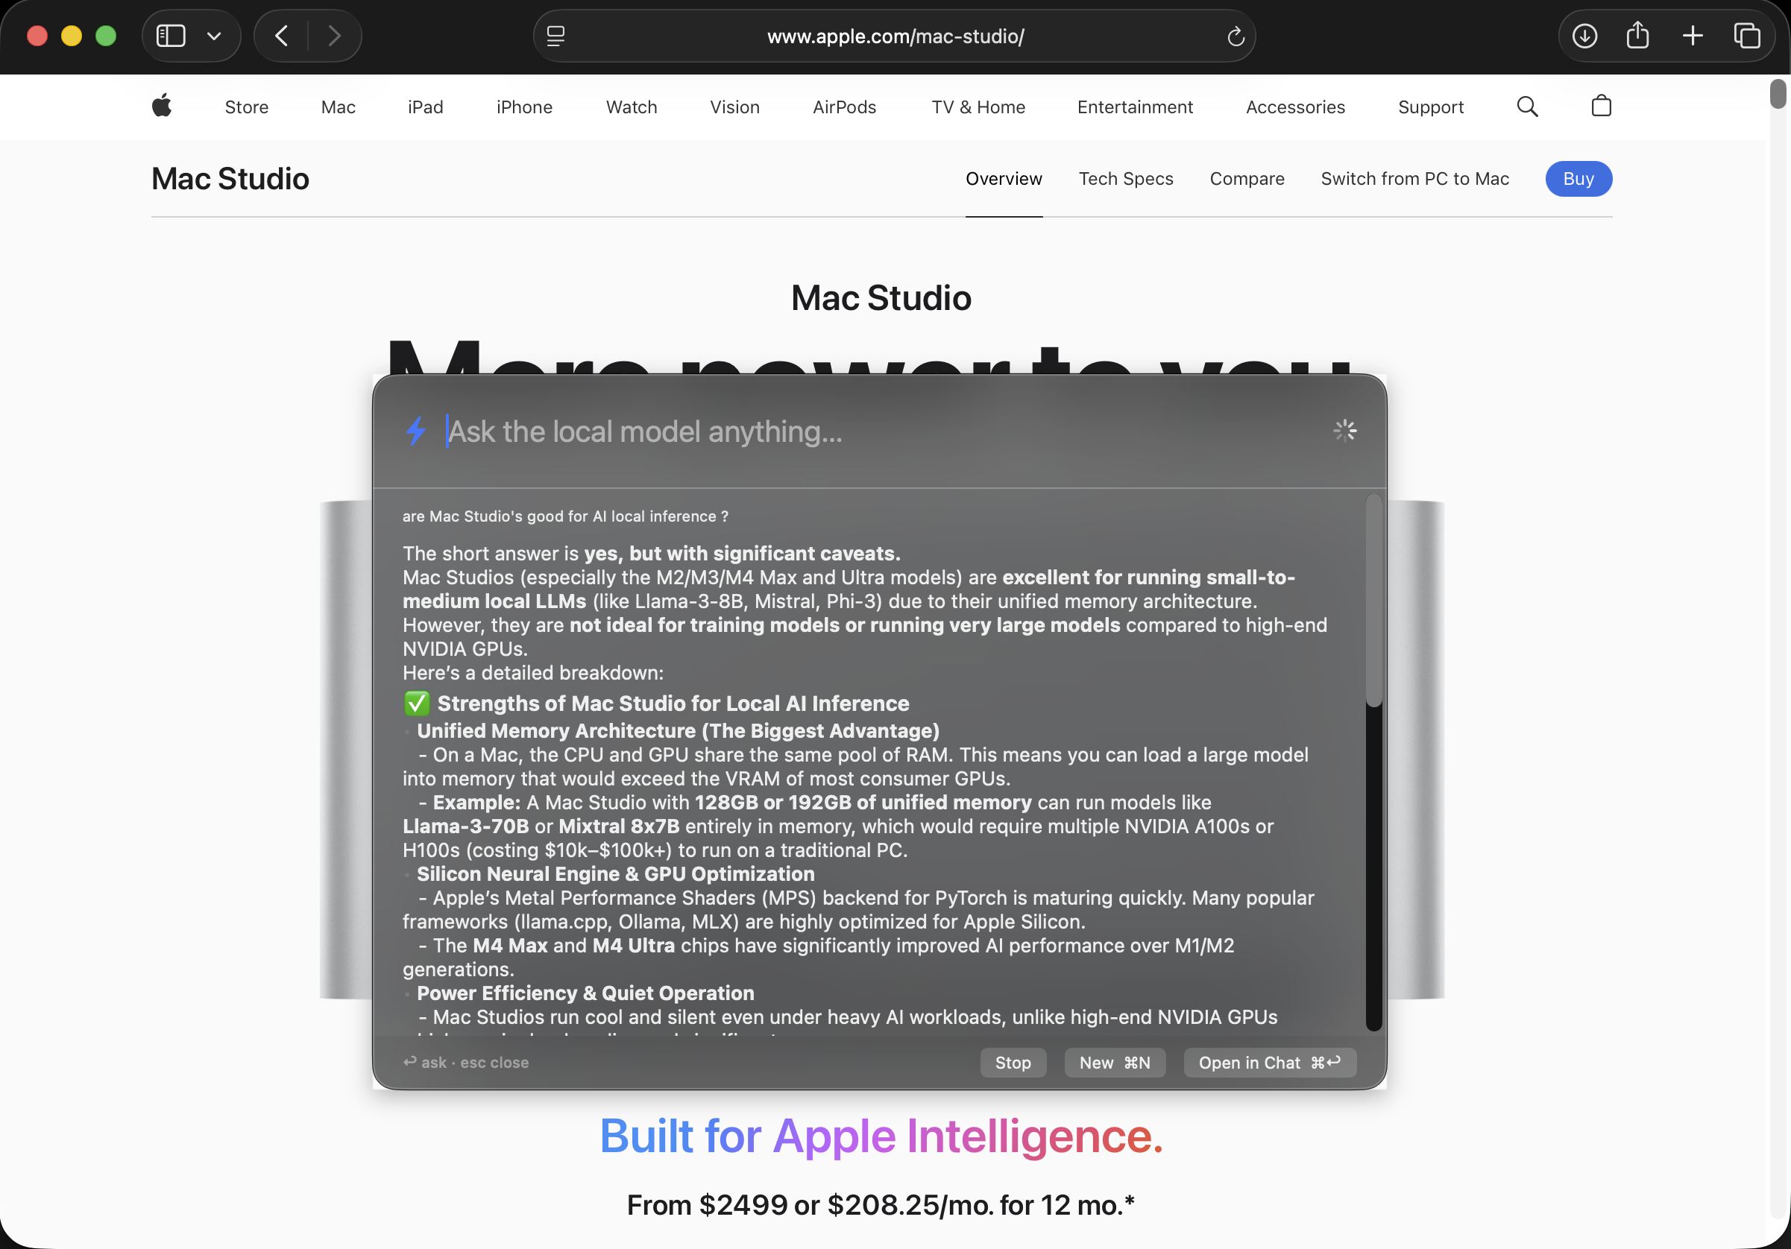The width and height of the screenshot is (1791, 1249).
Task: Focus the Ask the local model input
Action: 880,431
